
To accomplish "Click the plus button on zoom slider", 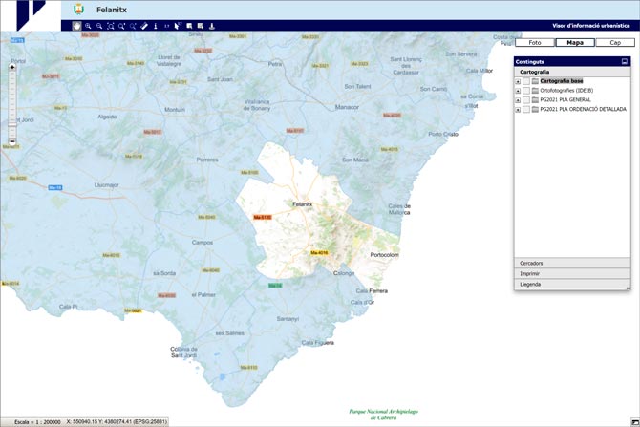I will tap(12, 67).
